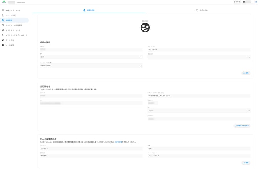Switch to the 請求と支払 tab
The width and height of the screenshot is (258, 173).
pyautogui.click(x=202, y=10)
